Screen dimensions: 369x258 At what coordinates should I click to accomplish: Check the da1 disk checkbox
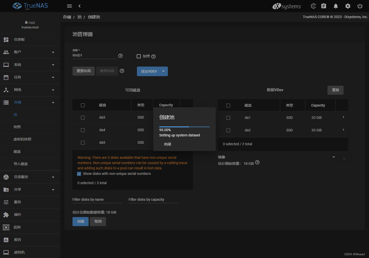tap(228, 118)
